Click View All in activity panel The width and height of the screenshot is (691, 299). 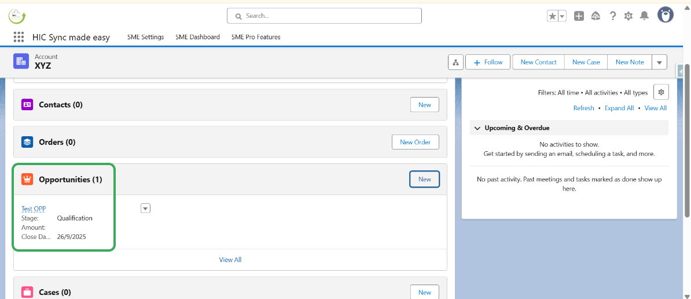[655, 108]
